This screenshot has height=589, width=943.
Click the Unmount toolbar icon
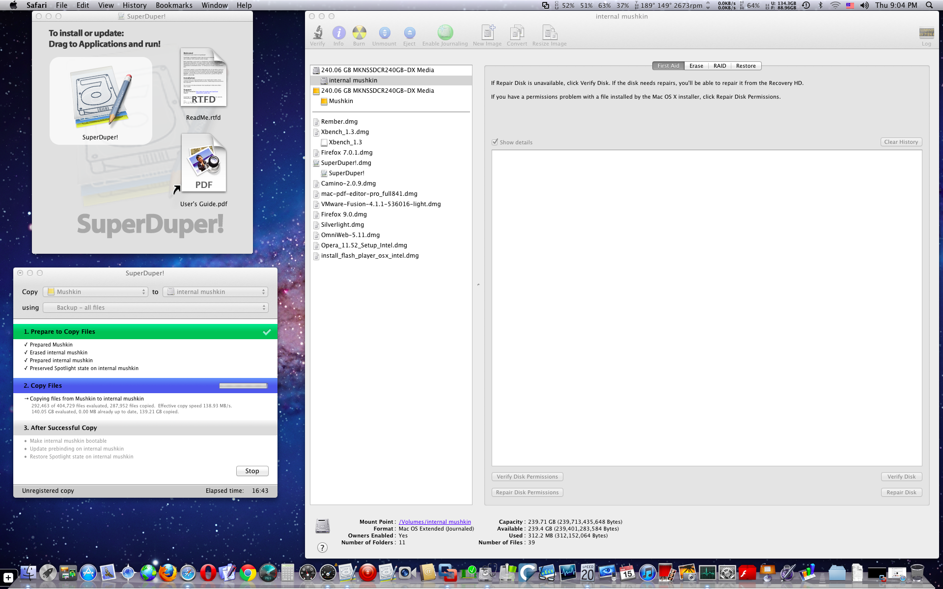tap(384, 33)
